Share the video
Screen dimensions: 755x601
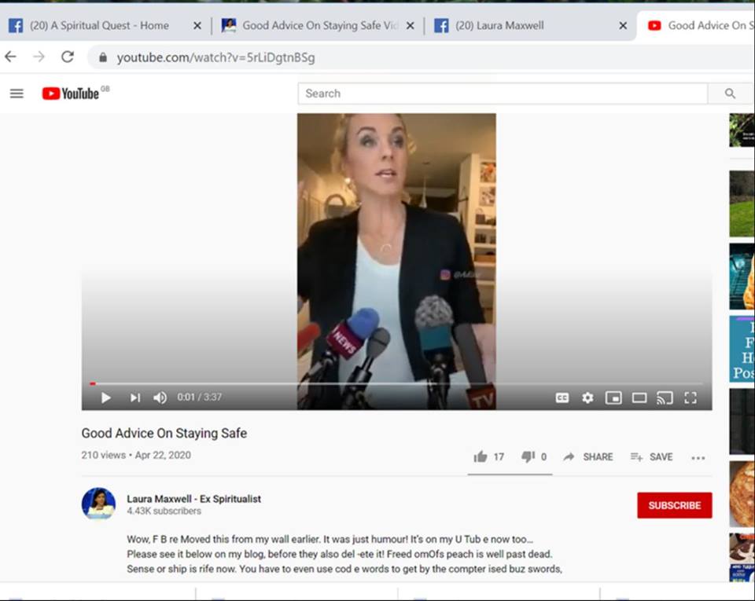[x=588, y=456]
